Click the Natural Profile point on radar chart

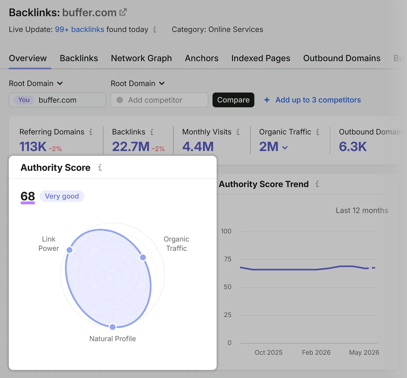[x=113, y=327]
